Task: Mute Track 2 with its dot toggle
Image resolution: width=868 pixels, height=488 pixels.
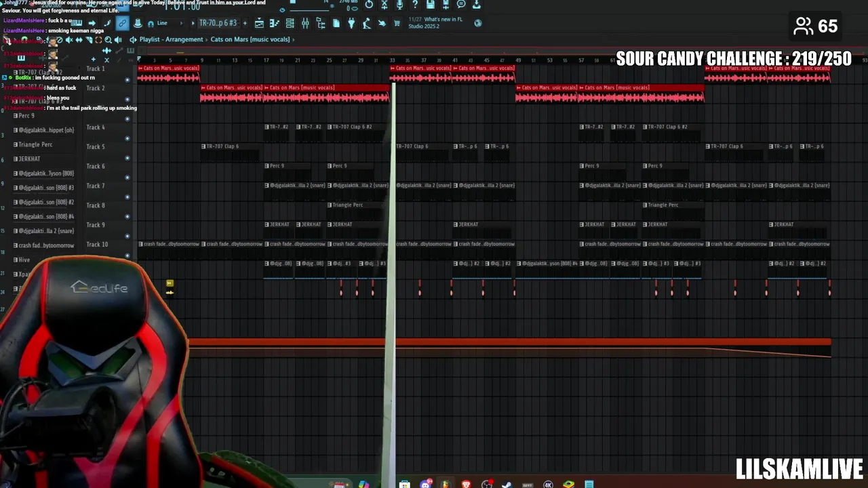Action: click(x=127, y=100)
